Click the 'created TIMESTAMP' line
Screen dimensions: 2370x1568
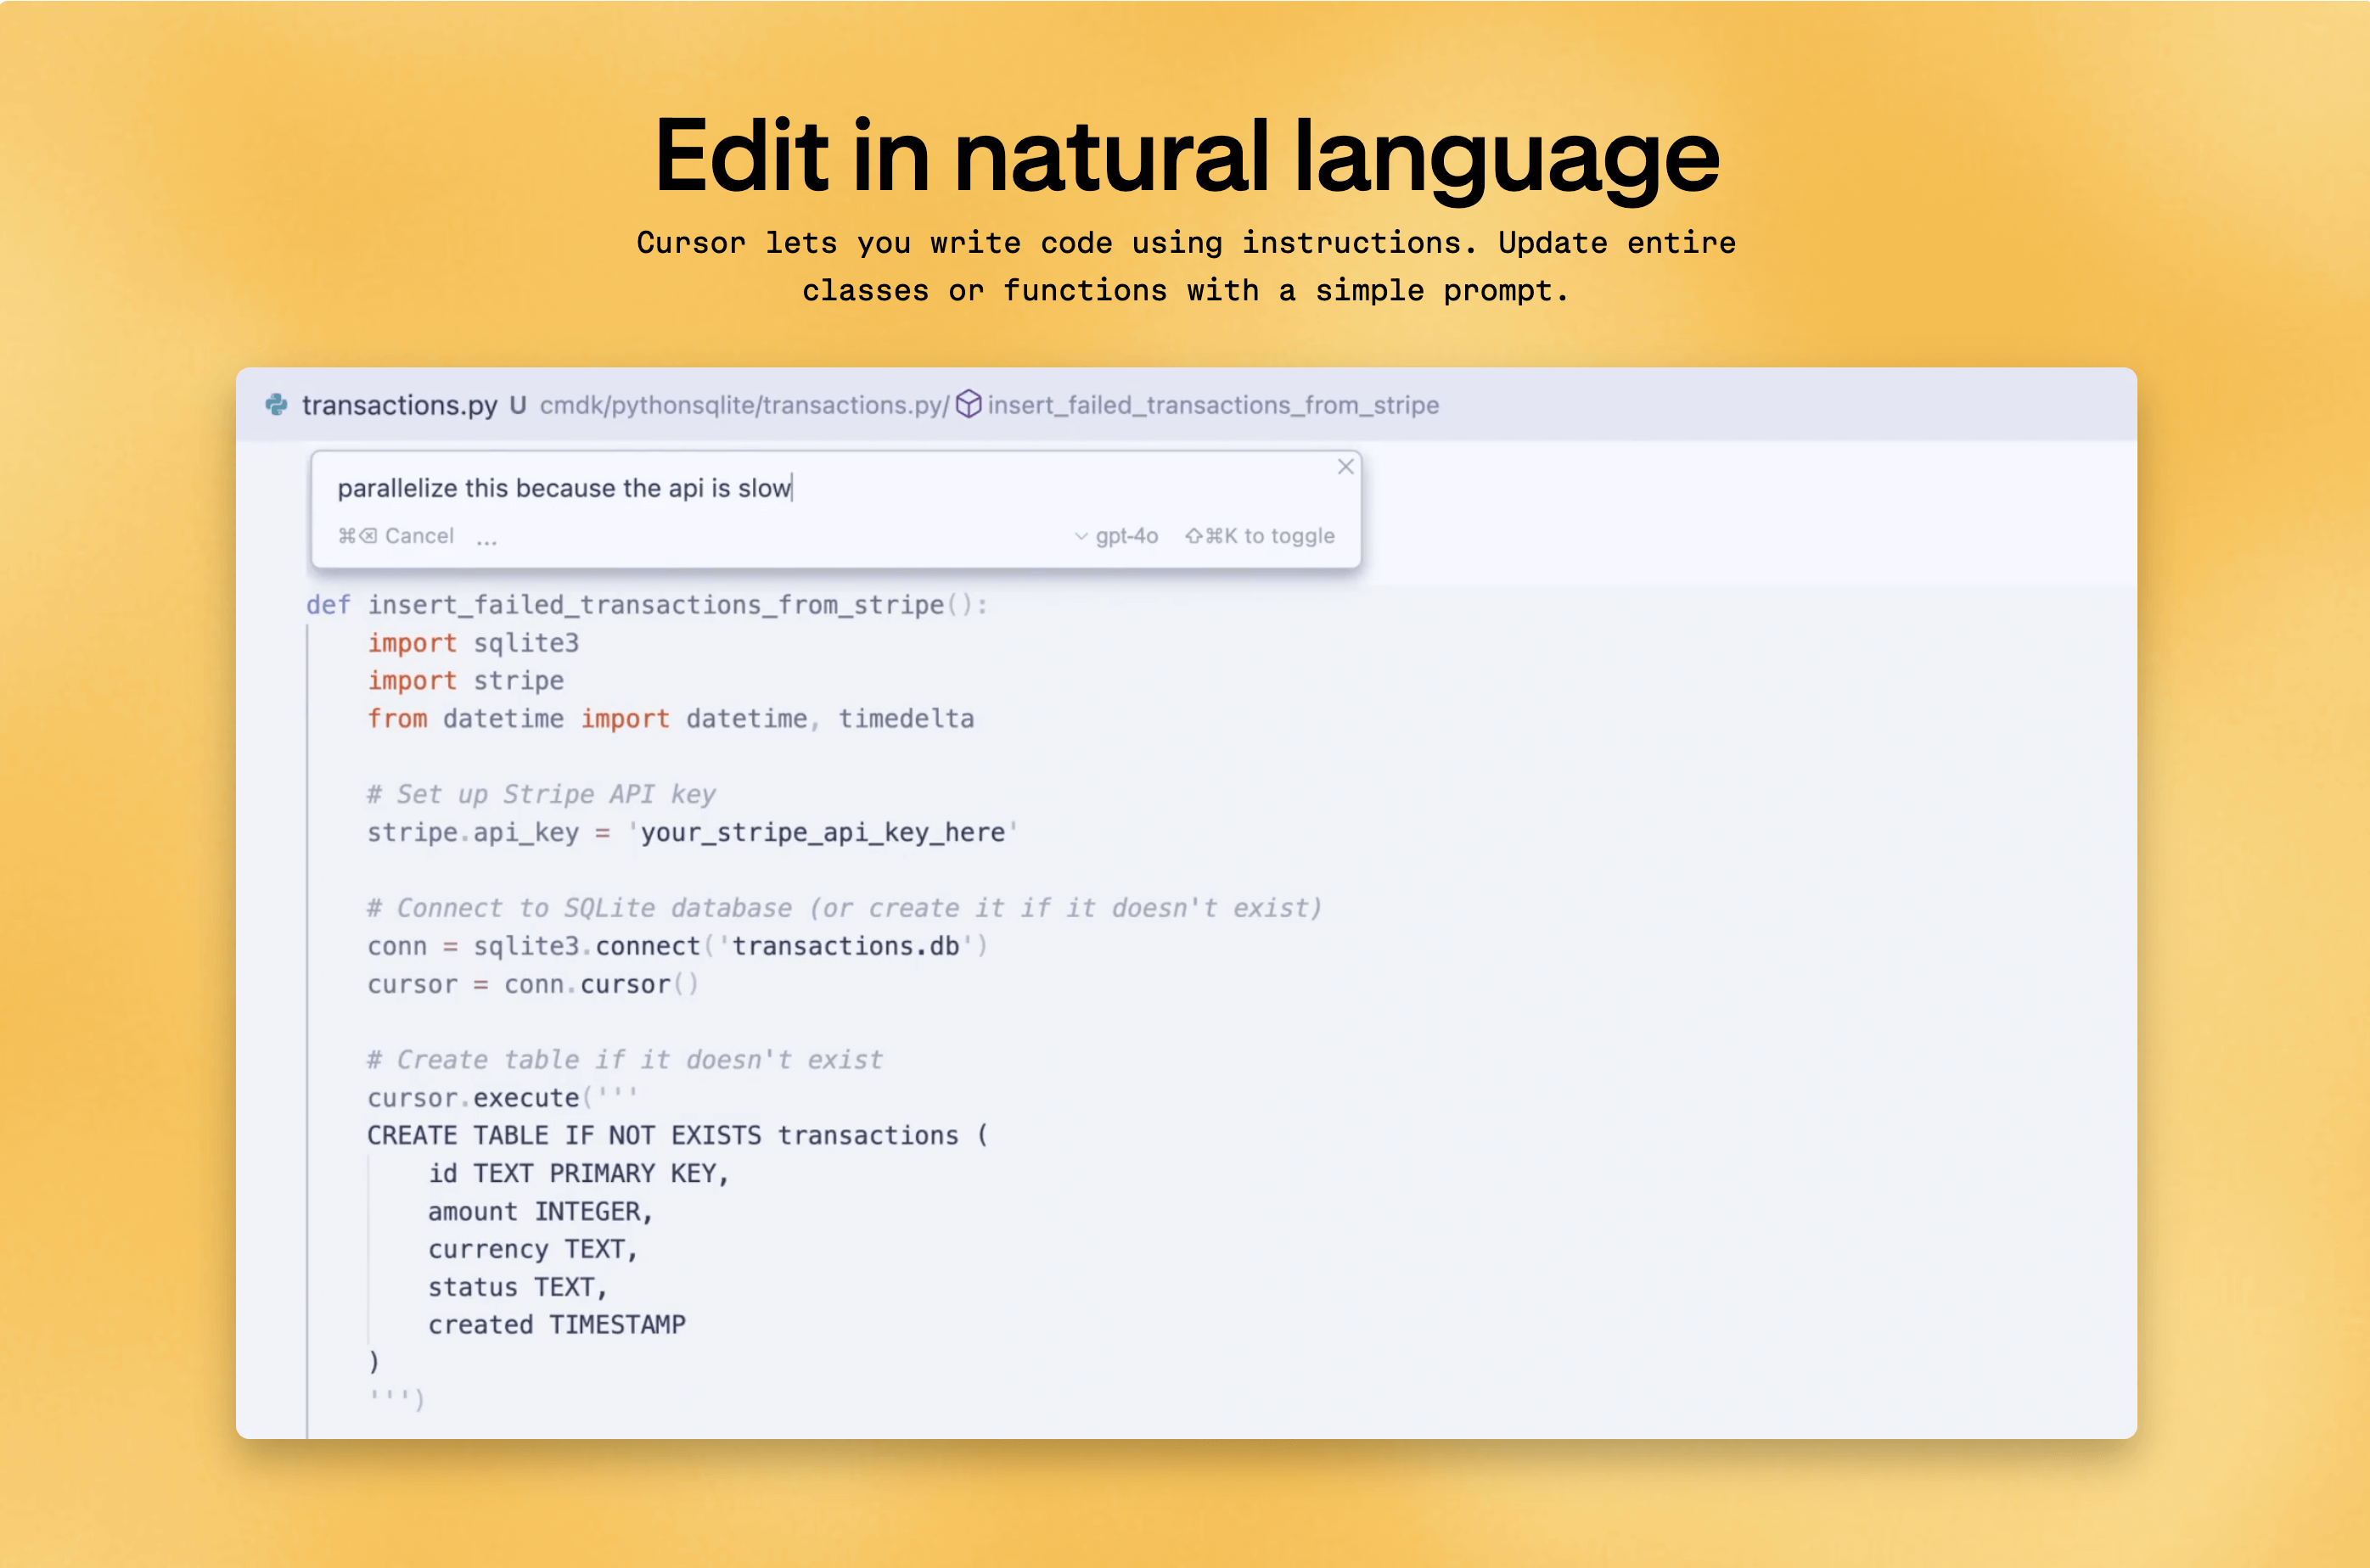point(557,1325)
